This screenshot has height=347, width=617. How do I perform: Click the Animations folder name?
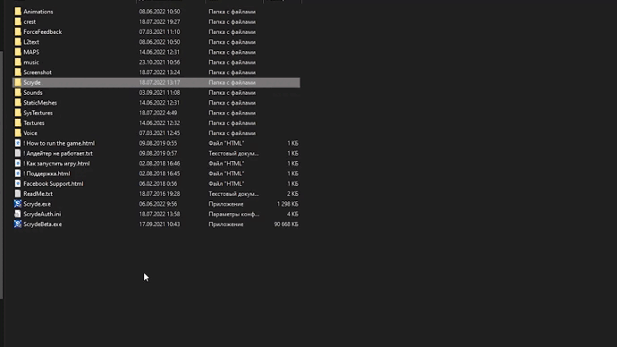38,12
